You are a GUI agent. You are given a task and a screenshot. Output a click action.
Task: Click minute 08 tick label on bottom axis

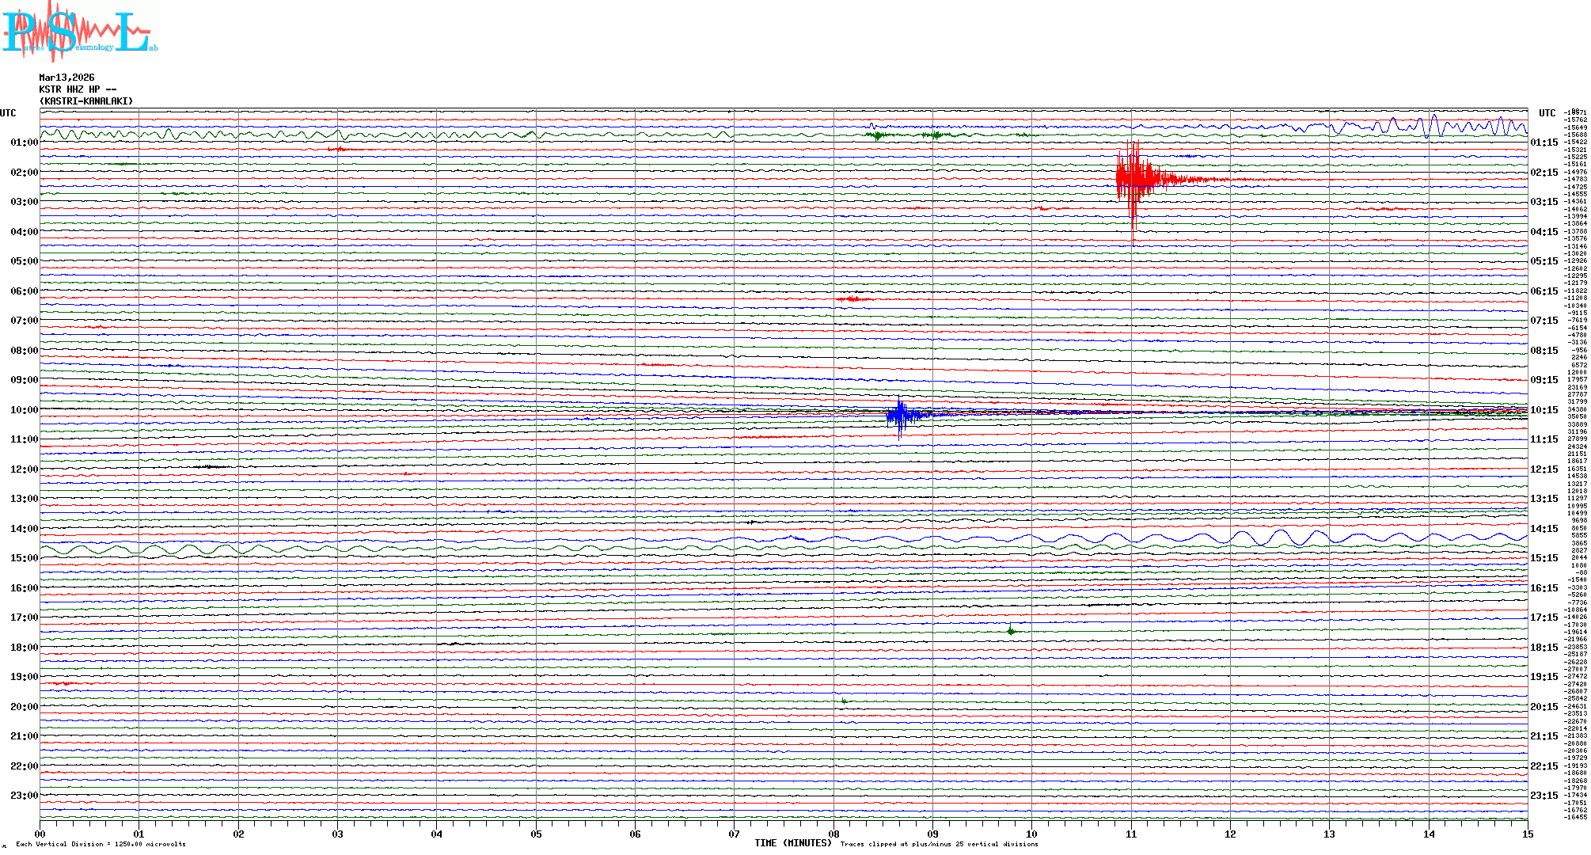[x=833, y=834]
